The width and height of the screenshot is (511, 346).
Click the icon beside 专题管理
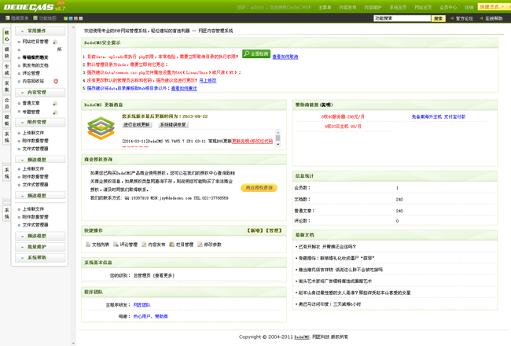coord(55,112)
